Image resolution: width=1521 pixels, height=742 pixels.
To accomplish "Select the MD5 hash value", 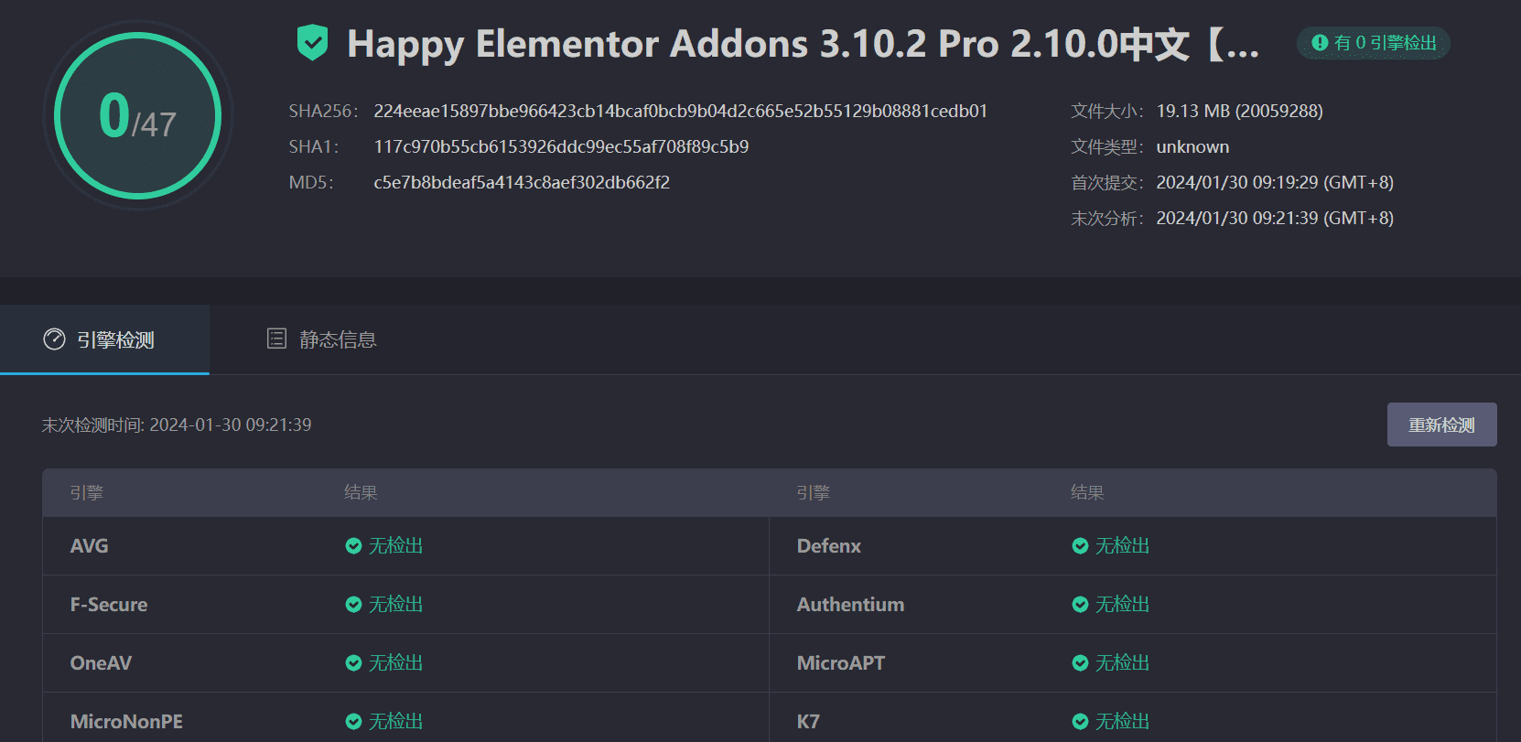I will [522, 182].
